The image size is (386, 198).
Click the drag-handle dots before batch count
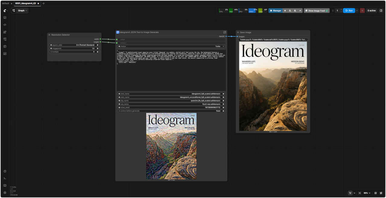(x=333, y=11)
